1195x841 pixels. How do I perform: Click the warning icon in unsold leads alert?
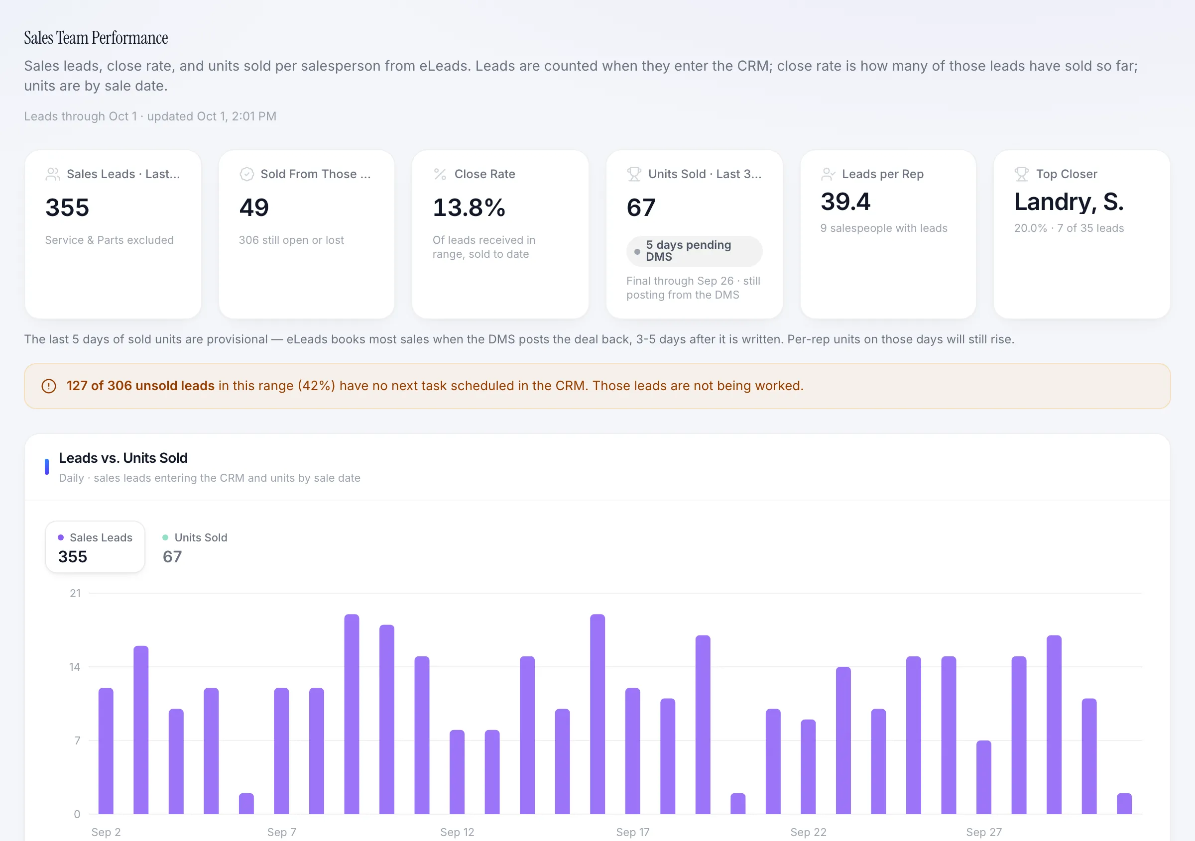[49, 386]
